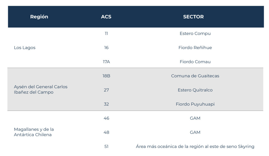Select the Fiordo Comau sector text
Image resolution: width=269 pixels, height=156 pixels.
click(195, 62)
